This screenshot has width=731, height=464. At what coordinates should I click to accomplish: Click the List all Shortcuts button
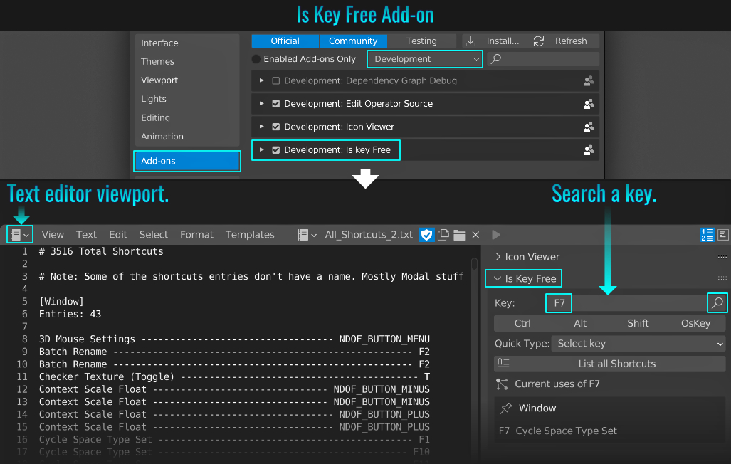(610, 364)
